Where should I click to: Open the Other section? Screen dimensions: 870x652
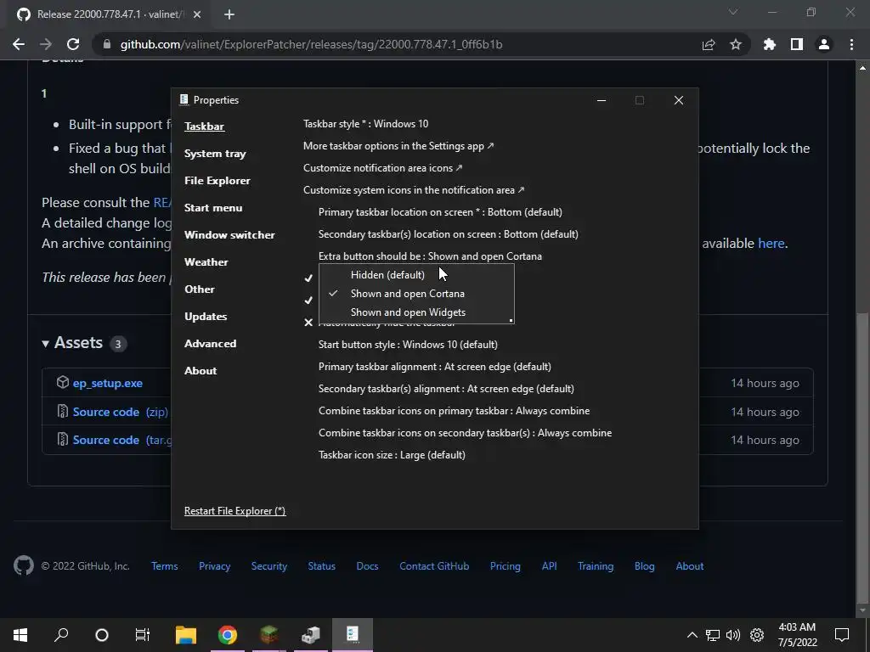point(199,289)
